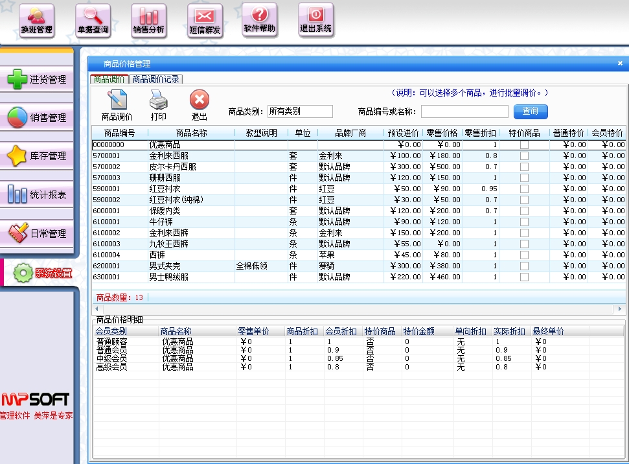Image resolution: width=629 pixels, height=464 pixels.
Task: Click the 单据查询 document query icon
Action: tap(93, 19)
